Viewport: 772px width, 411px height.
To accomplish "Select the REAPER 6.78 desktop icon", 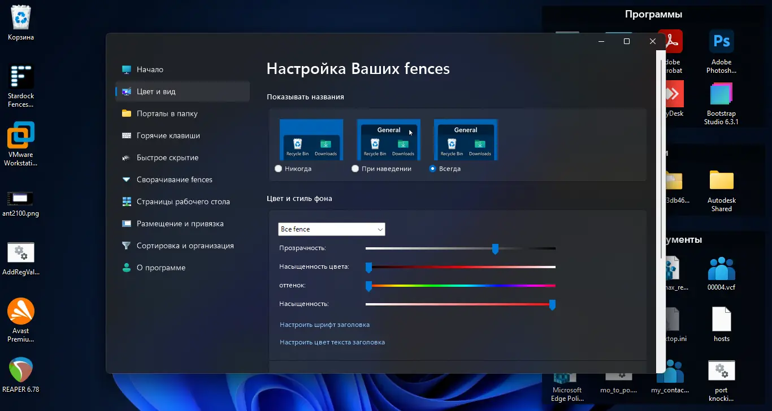I will 21,375.
